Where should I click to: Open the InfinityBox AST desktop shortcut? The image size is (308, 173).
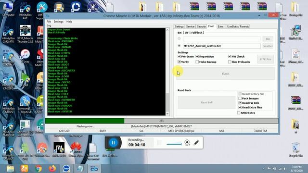[25, 10]
